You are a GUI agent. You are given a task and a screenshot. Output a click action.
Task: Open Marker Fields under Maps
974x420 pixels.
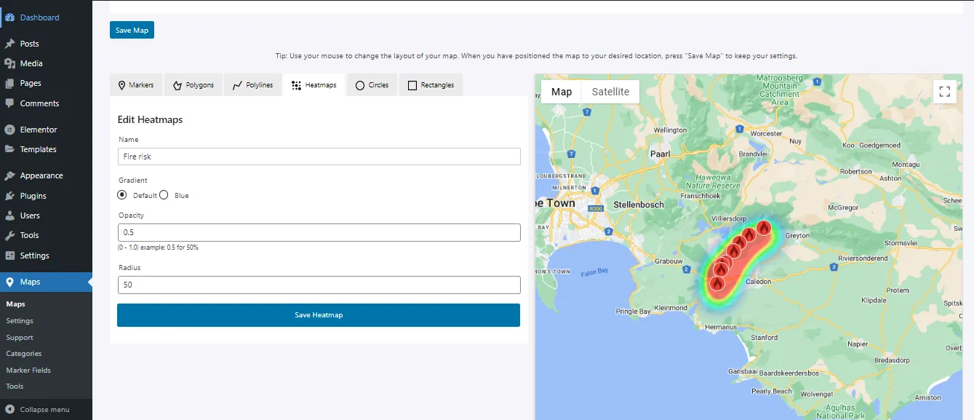click(x=28, y=370)
